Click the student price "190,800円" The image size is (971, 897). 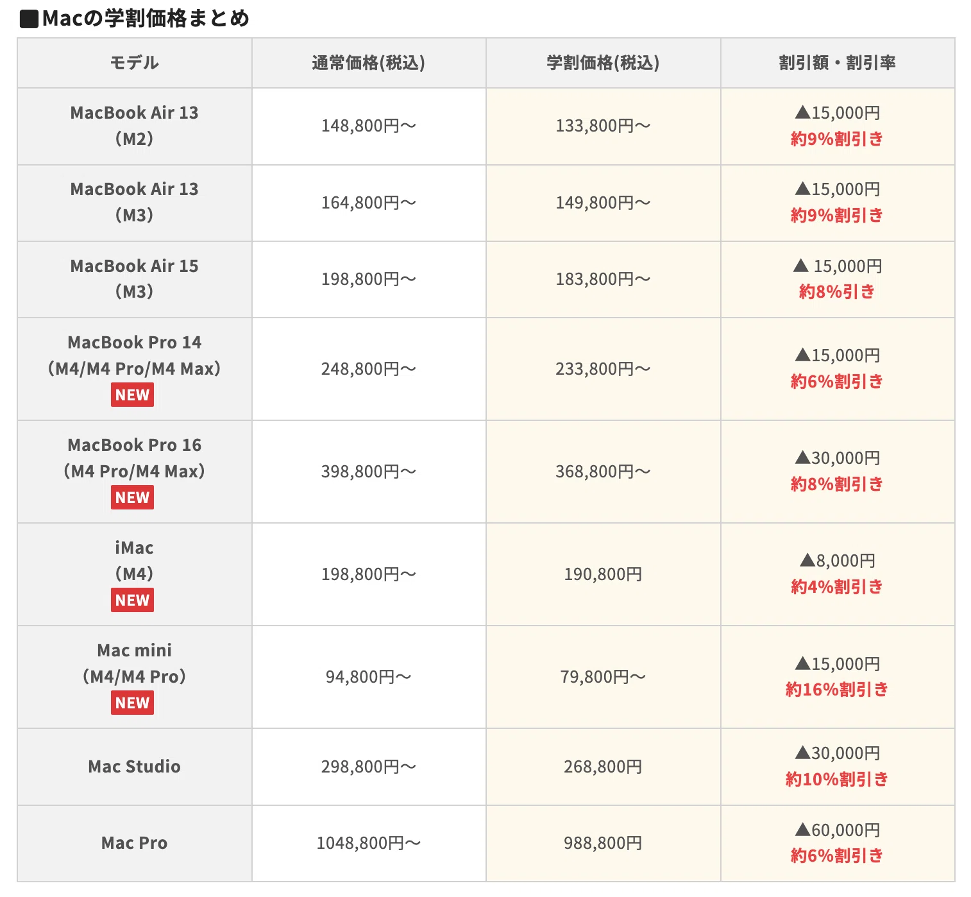pos(603,574)
